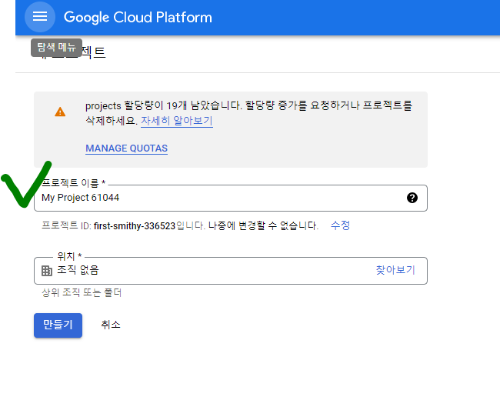Screen dimensions: 500x417
Task: Open the MANAGE QUOTAS link
Action: coord(127,148)
